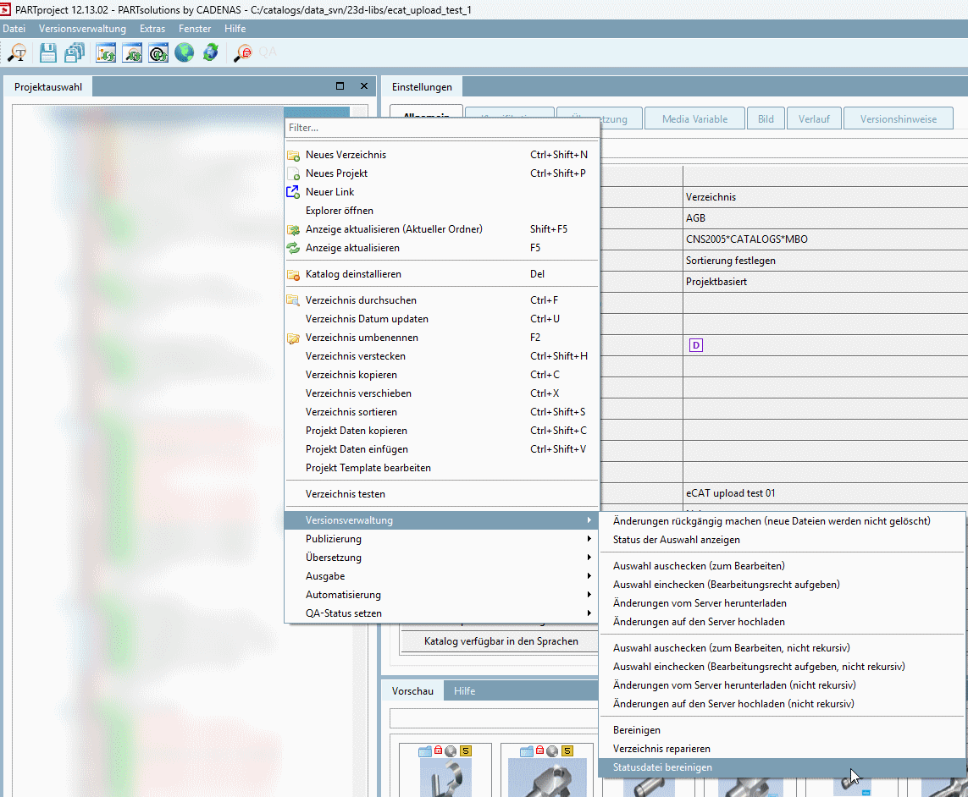Click the blue globe toolbar icon
Viewport: 968px width, 797px height.
[184, 53]
